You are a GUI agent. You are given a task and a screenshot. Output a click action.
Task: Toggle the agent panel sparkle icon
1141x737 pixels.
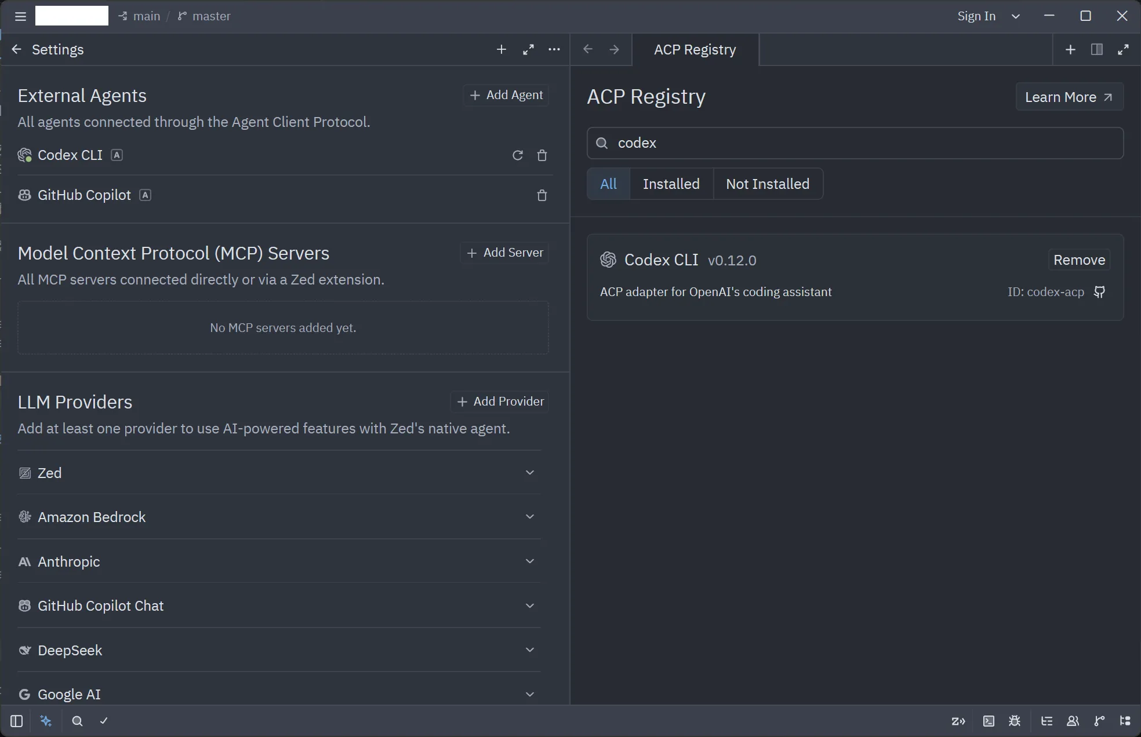tap(46, 721)
